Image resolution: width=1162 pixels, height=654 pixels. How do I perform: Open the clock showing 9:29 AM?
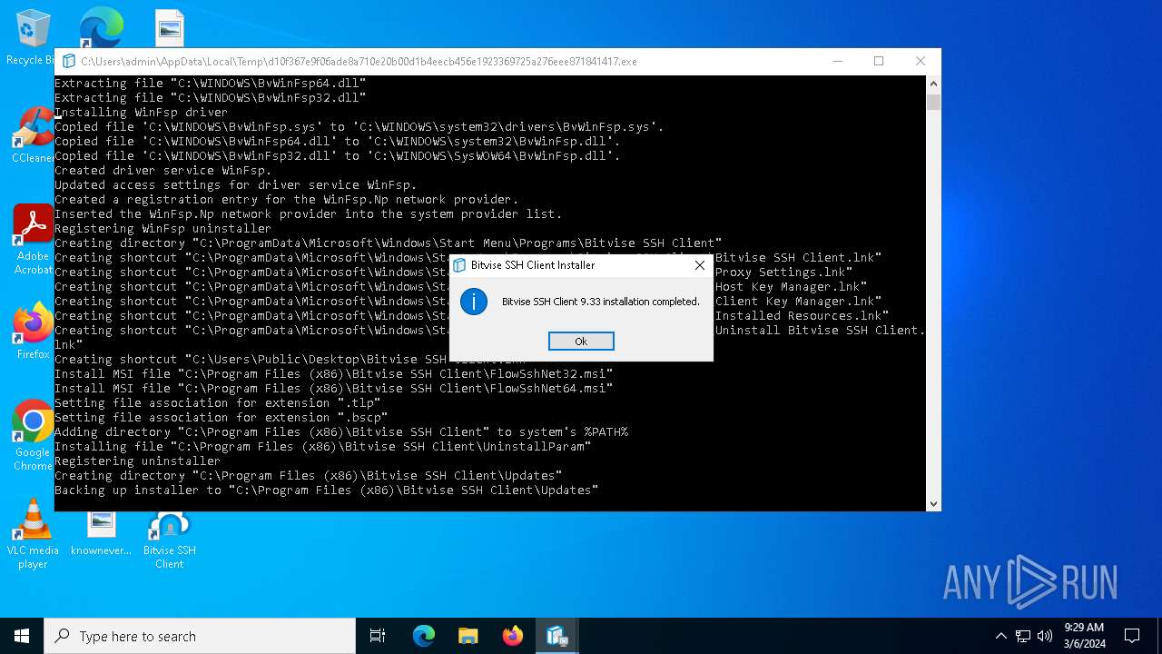(1084, 636)
